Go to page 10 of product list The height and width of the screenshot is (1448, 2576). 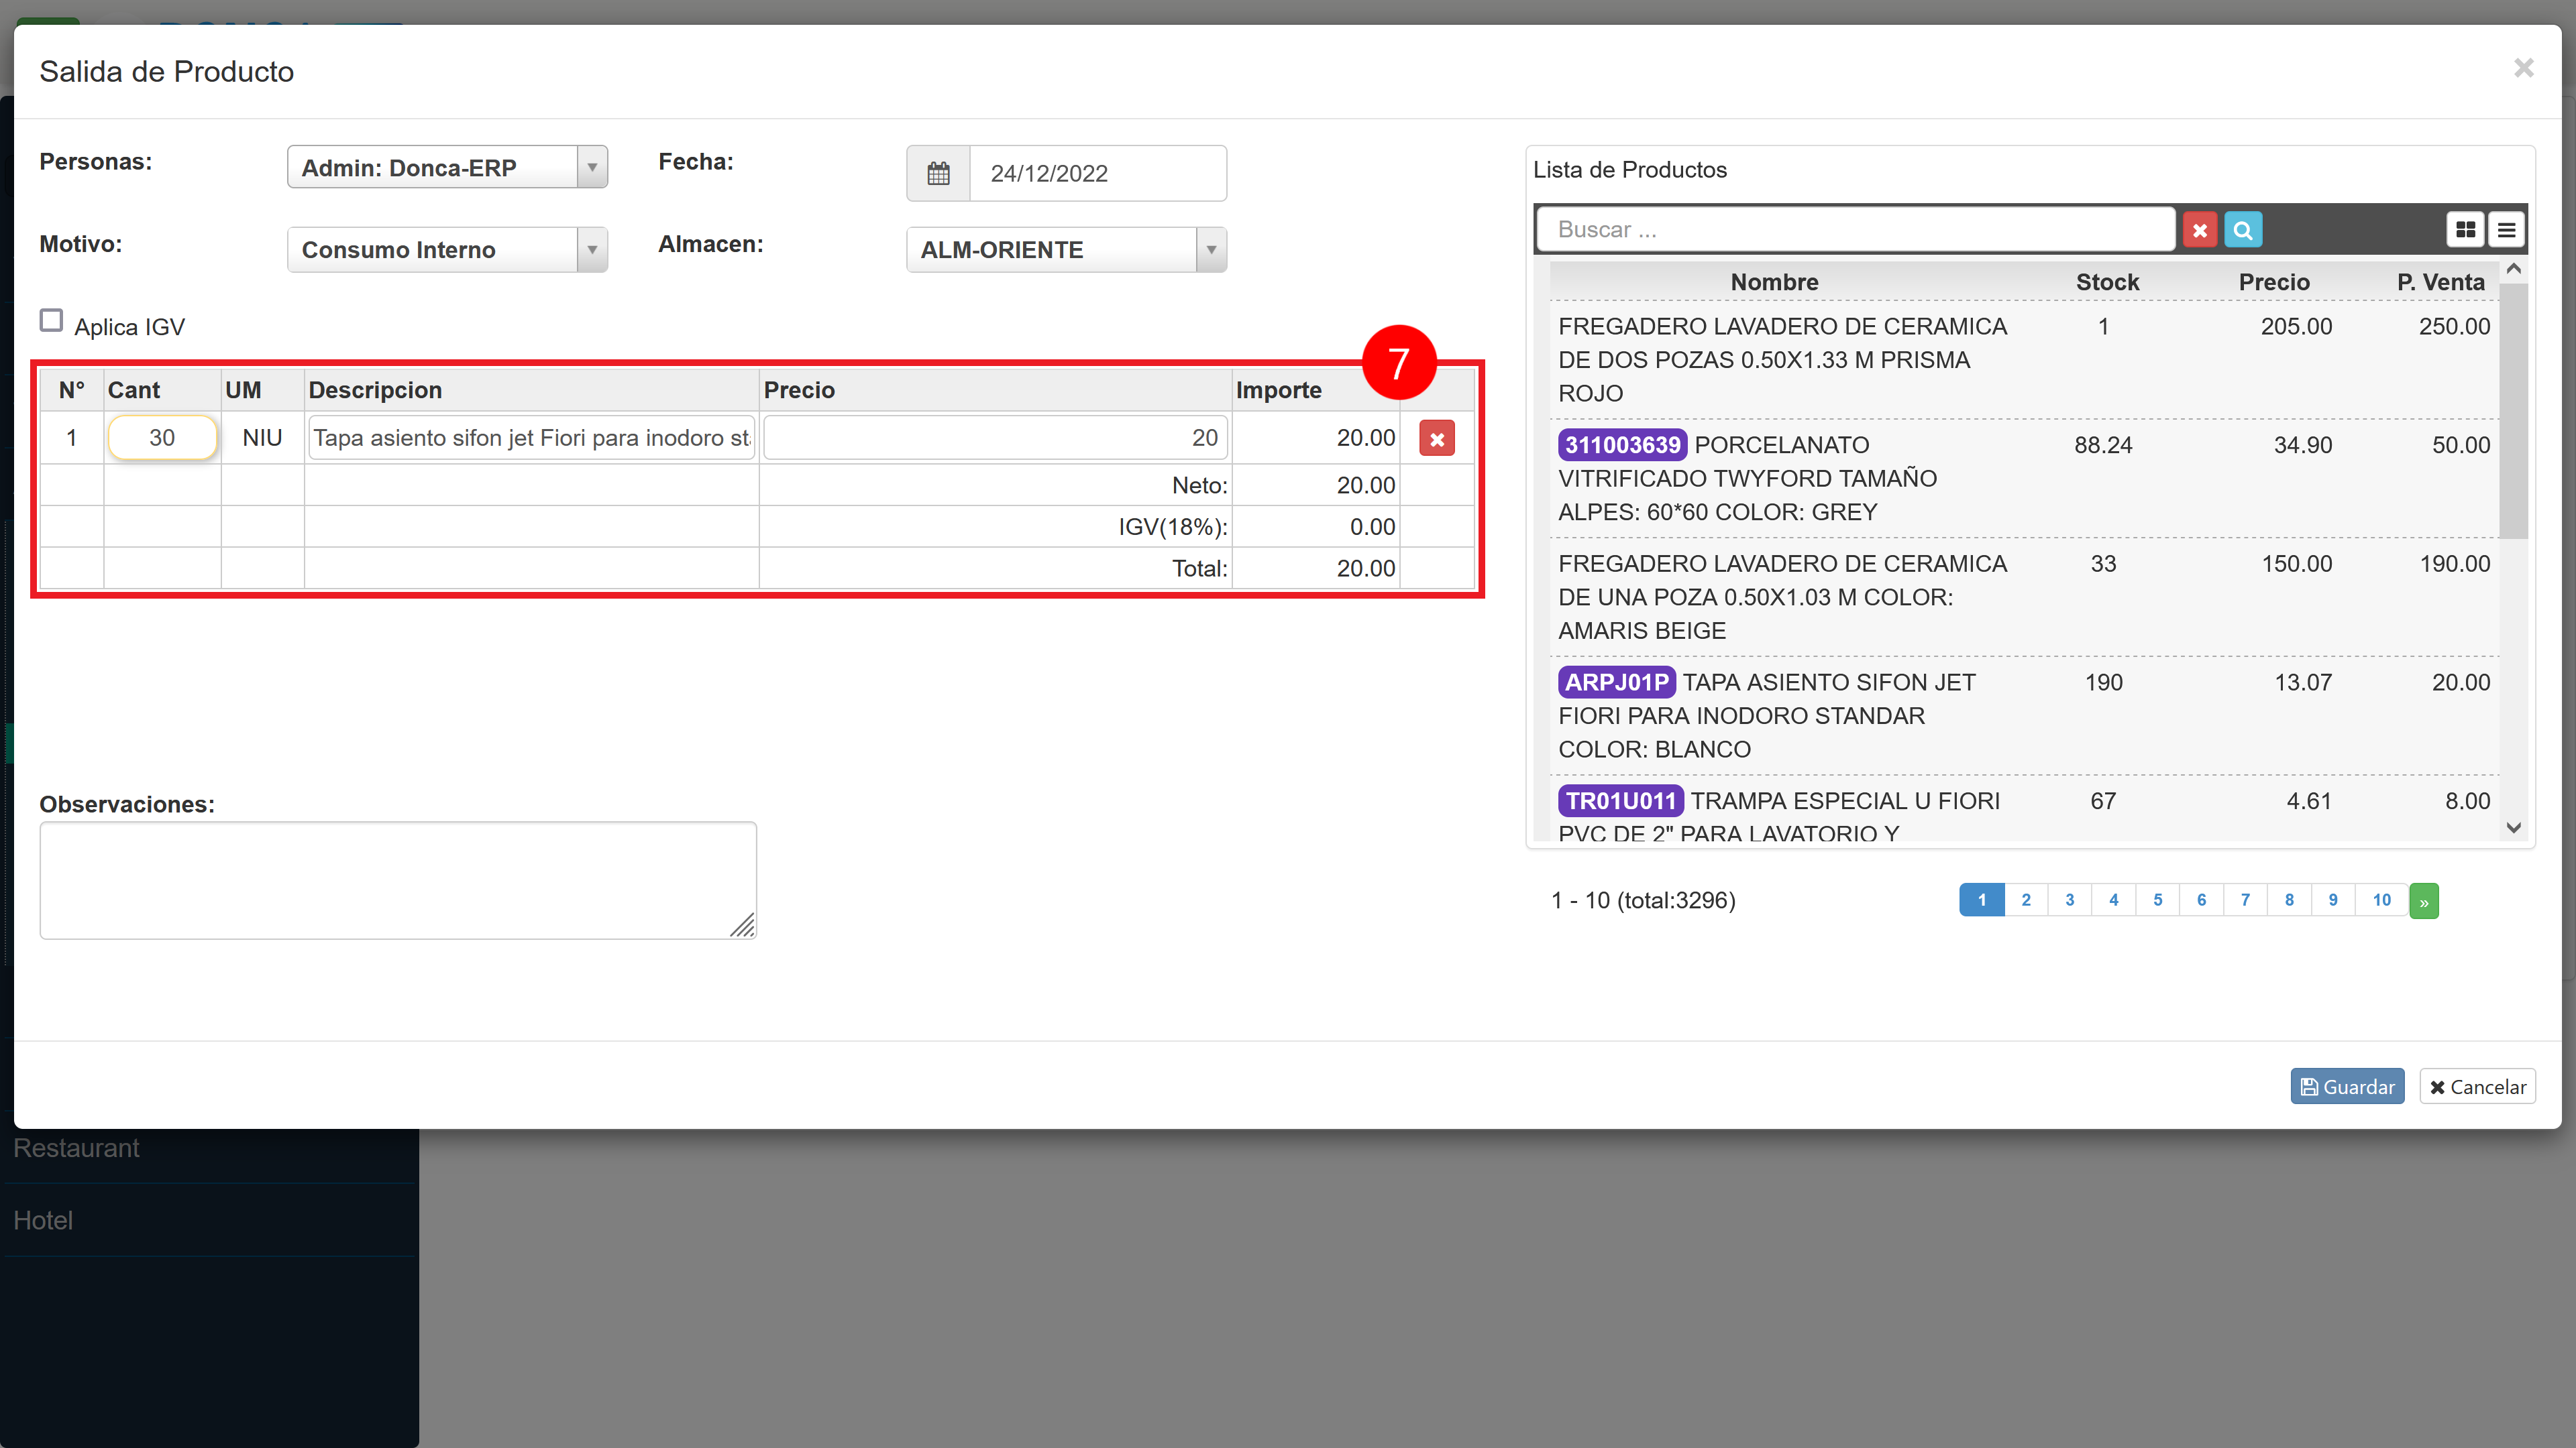click(x=2382, y=900)
